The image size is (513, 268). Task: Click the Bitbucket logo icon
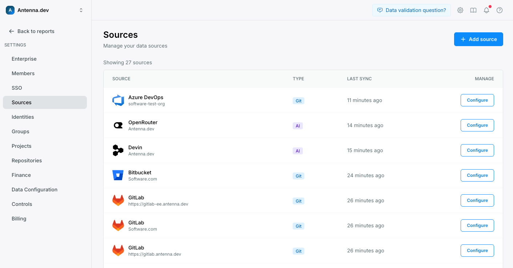point(118,175)
